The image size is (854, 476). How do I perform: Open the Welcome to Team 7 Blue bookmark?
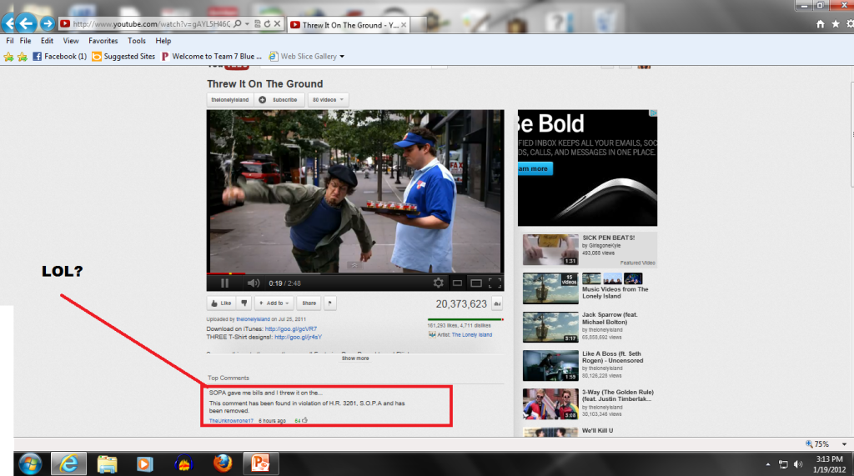click(211, 56)
